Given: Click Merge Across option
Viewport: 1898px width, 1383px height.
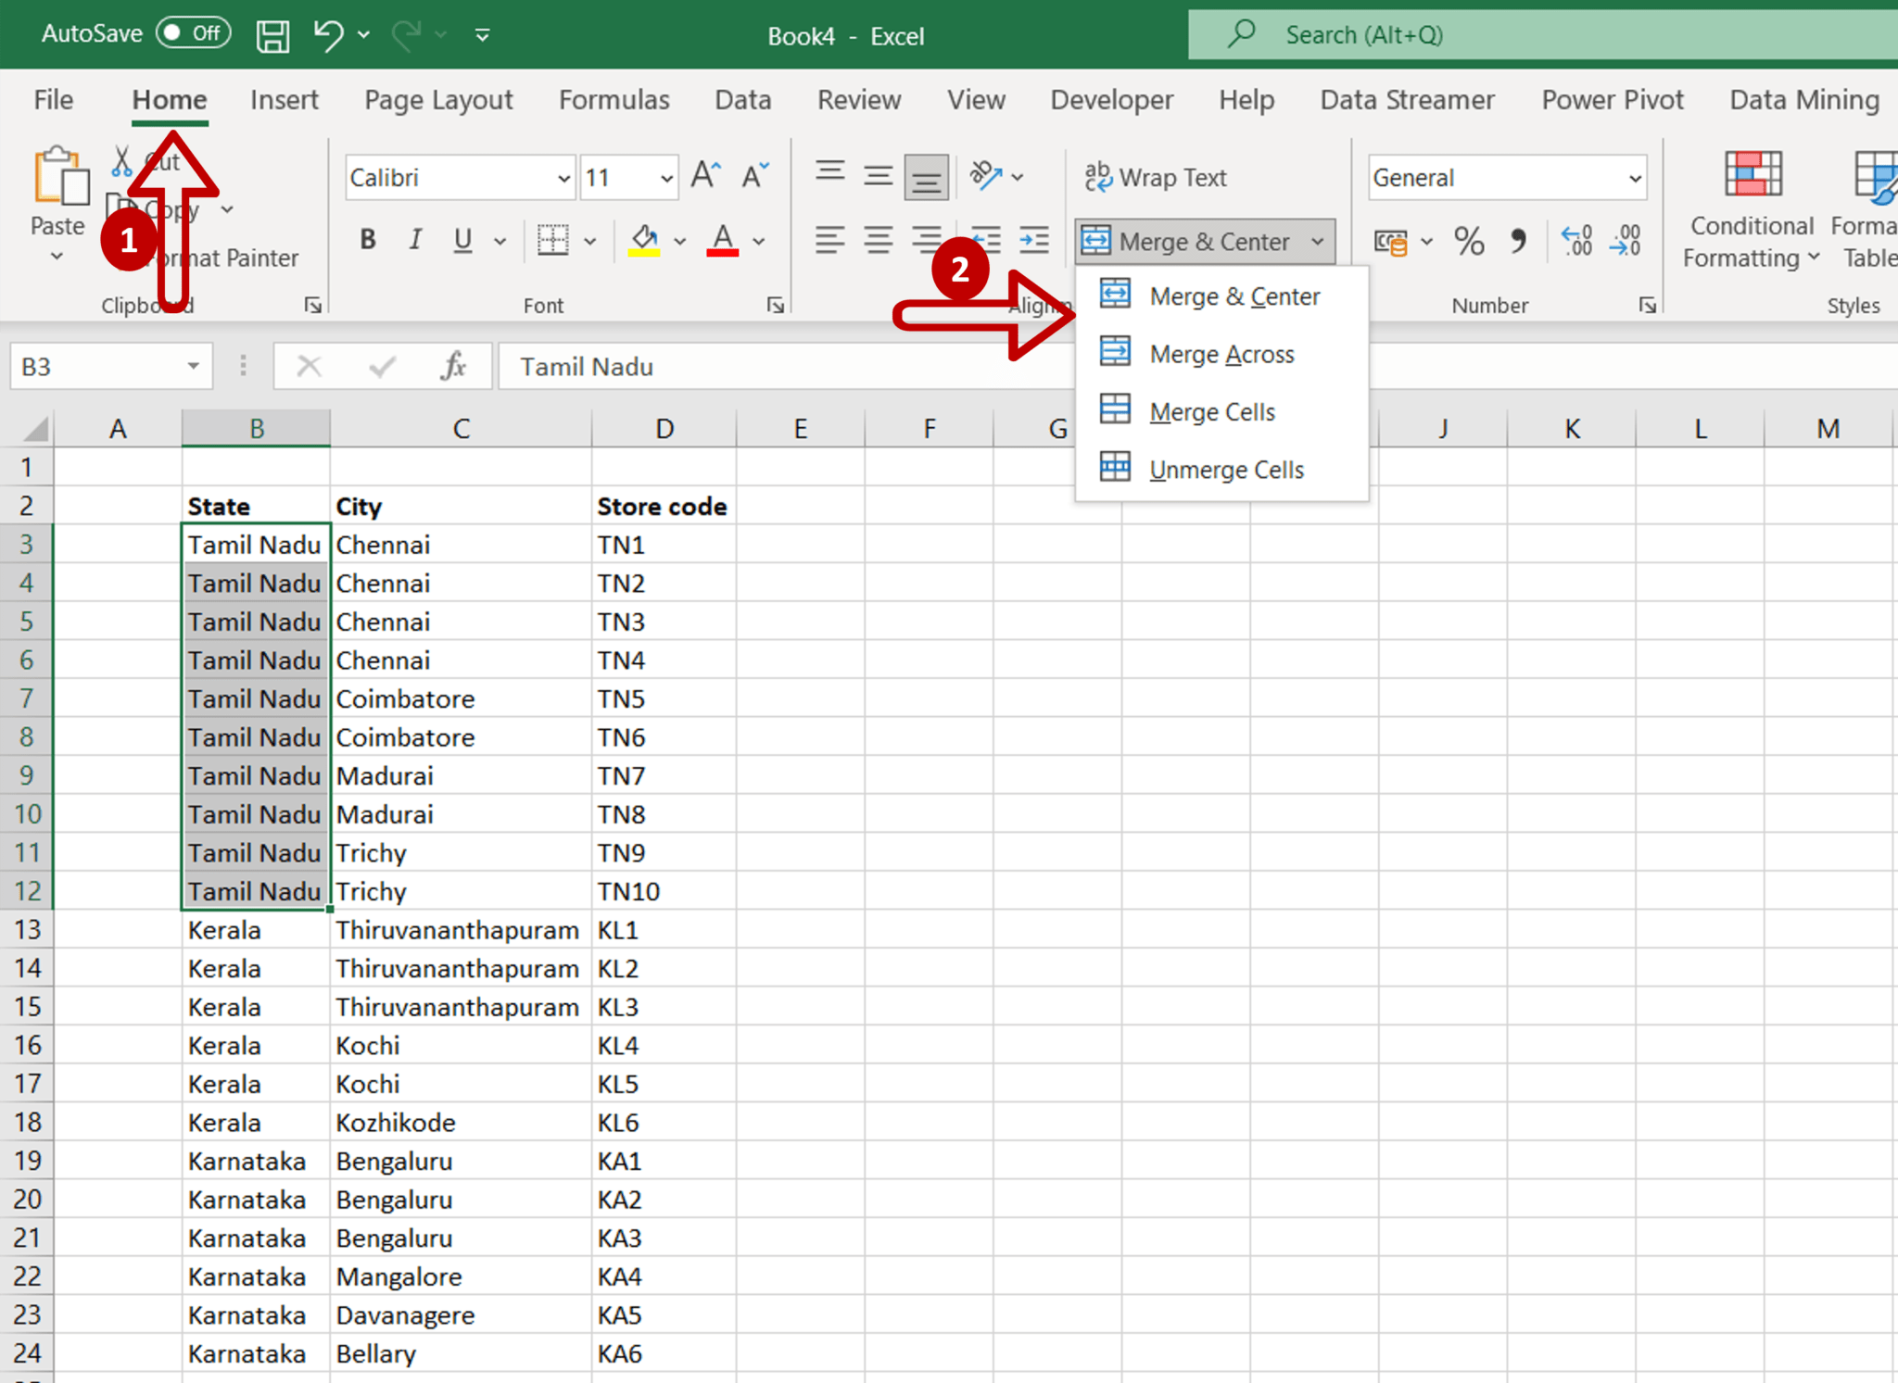Looking at the screenshot, I should [1221, 354].
